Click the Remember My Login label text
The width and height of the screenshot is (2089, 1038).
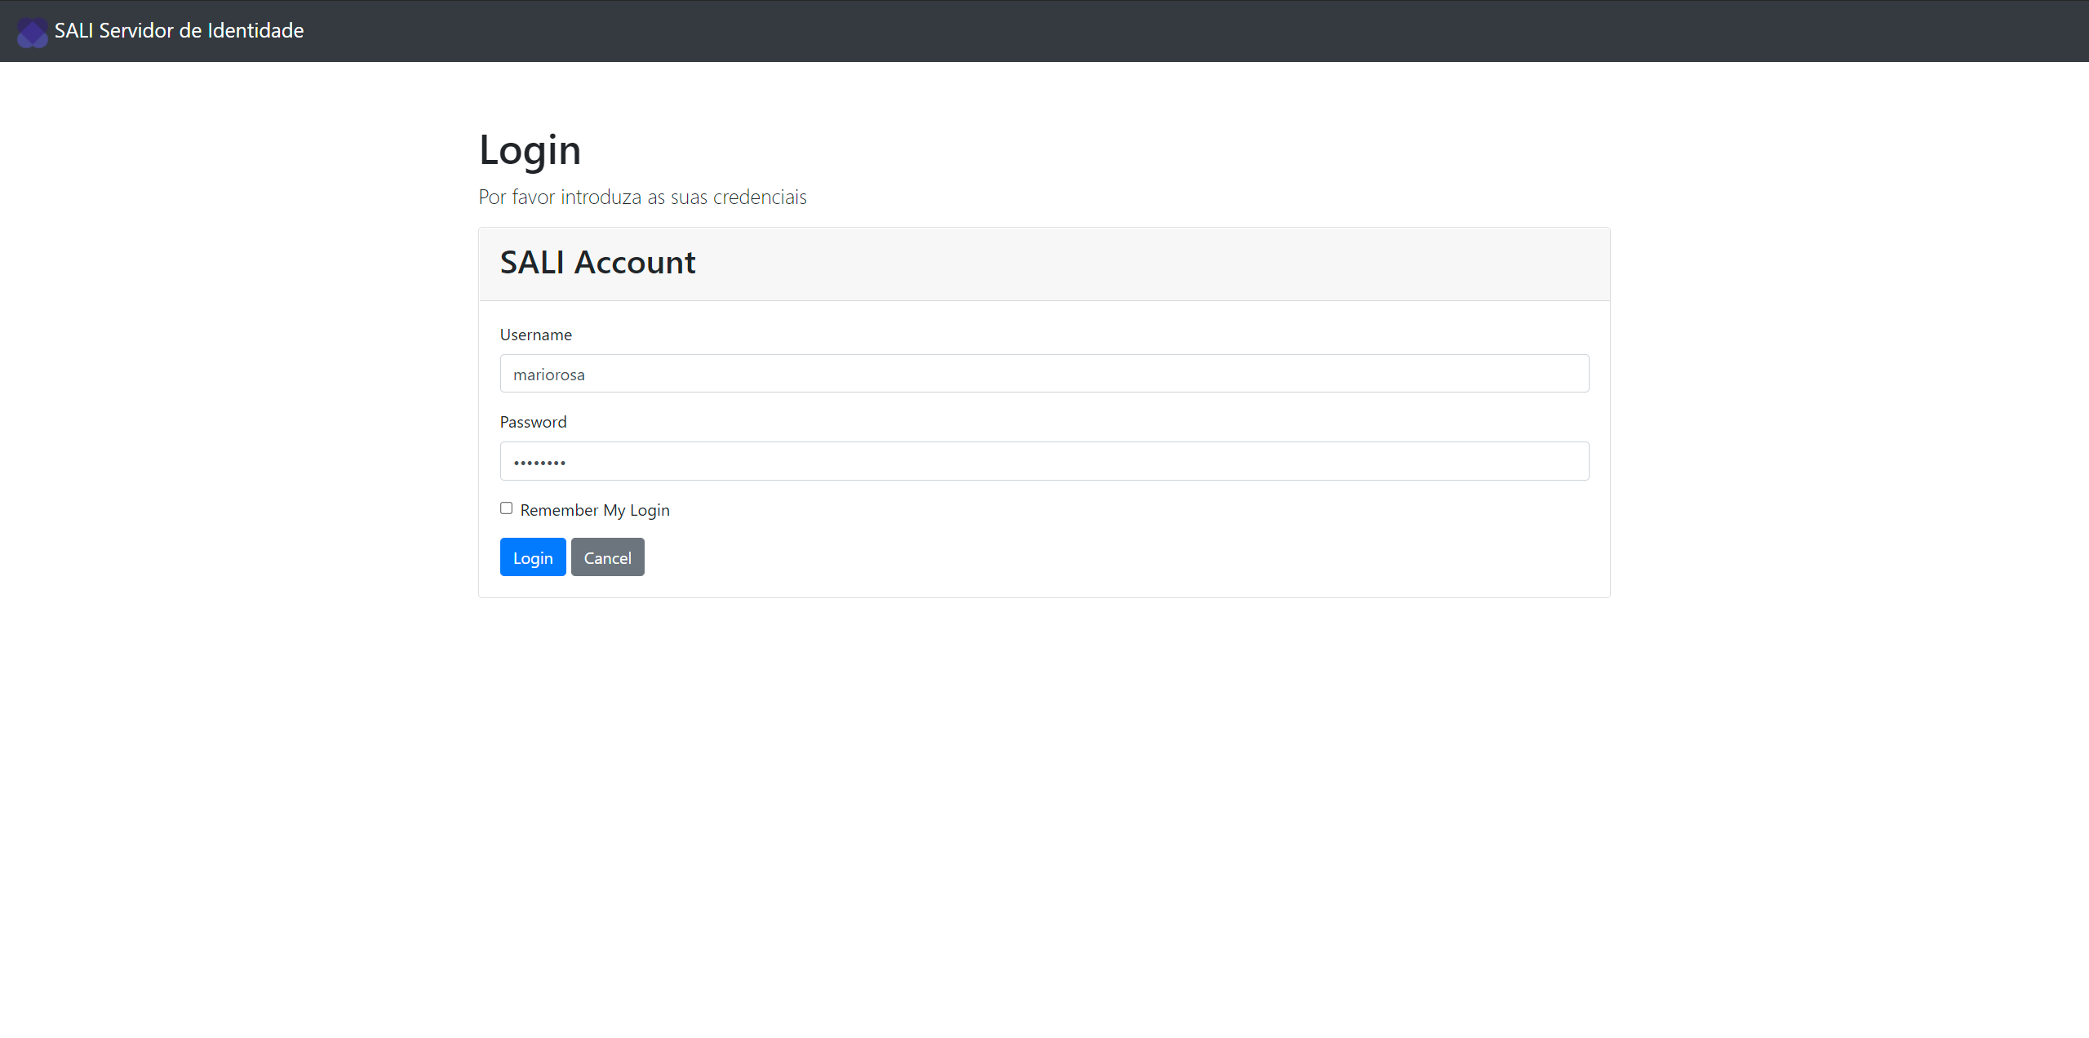594,510
